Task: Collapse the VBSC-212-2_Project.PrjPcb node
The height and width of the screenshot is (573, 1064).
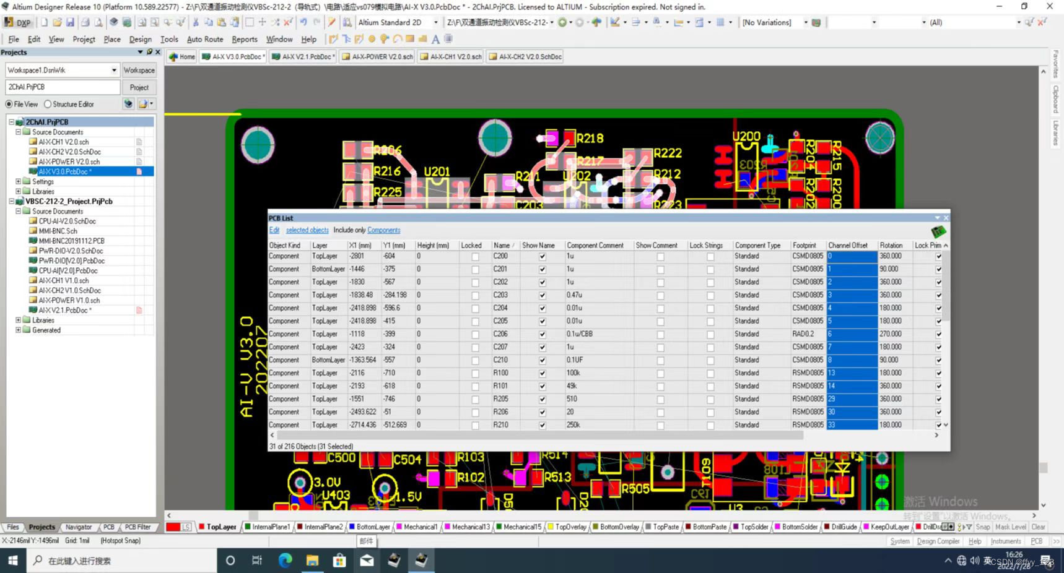Action: click(11, 201)
